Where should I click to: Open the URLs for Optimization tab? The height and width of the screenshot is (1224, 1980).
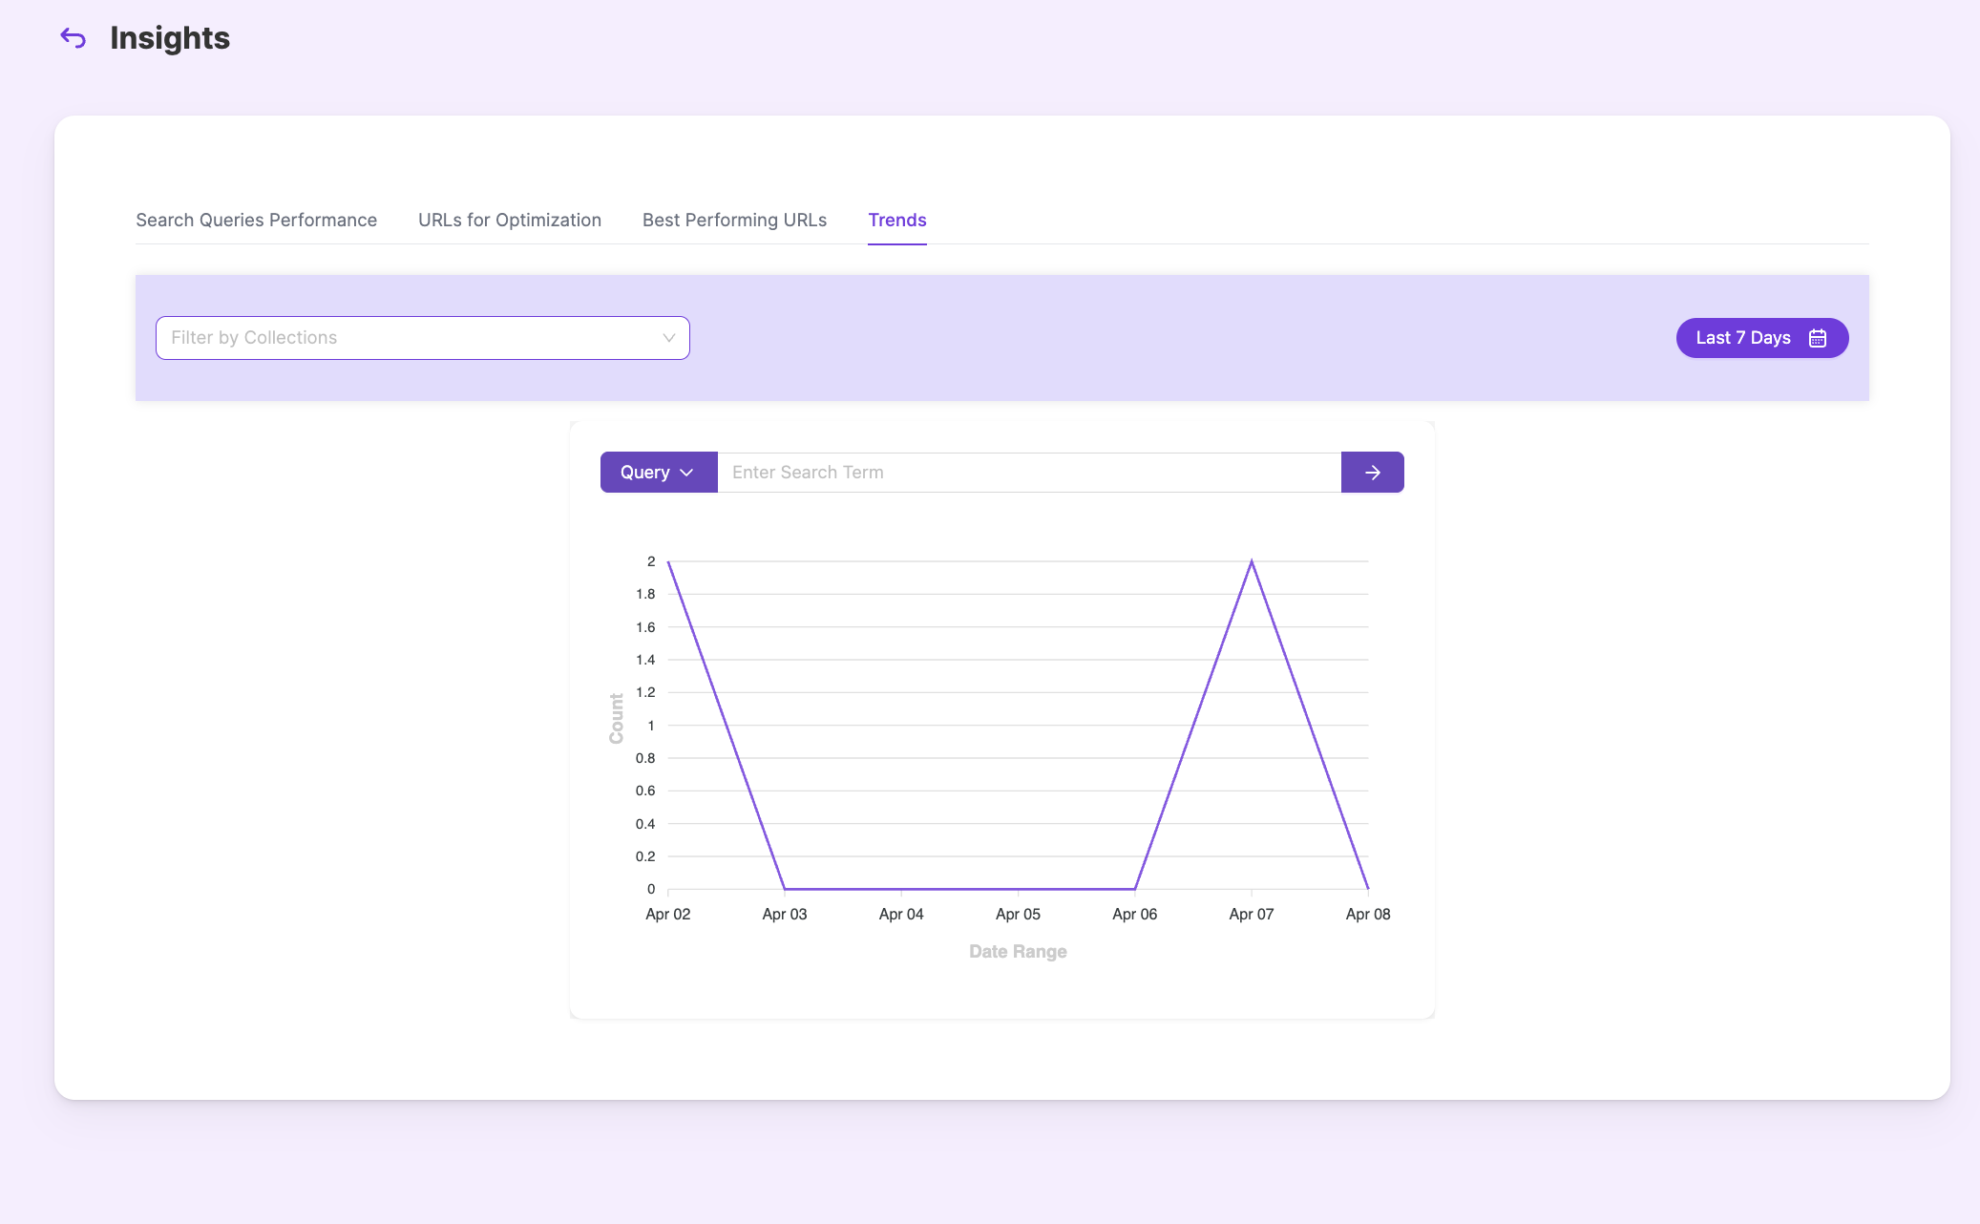click(510, 221)
